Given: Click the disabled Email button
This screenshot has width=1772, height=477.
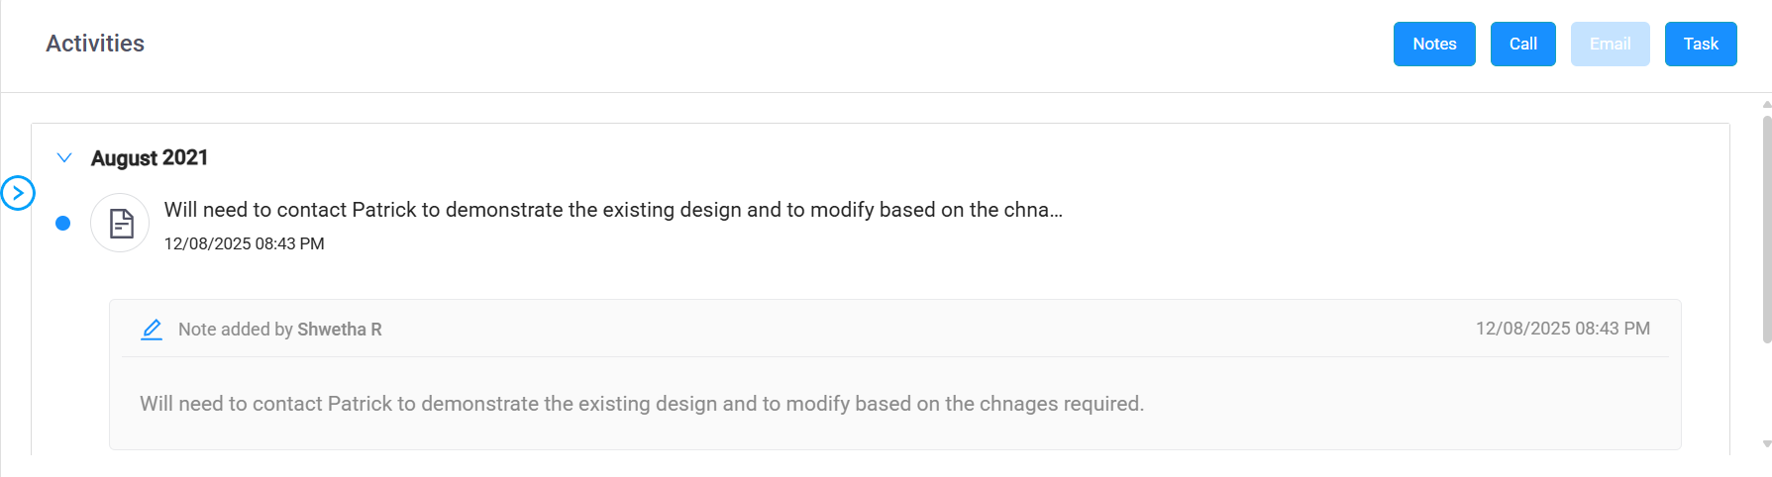Looking at the screenshot, I should click(1610, 44).
